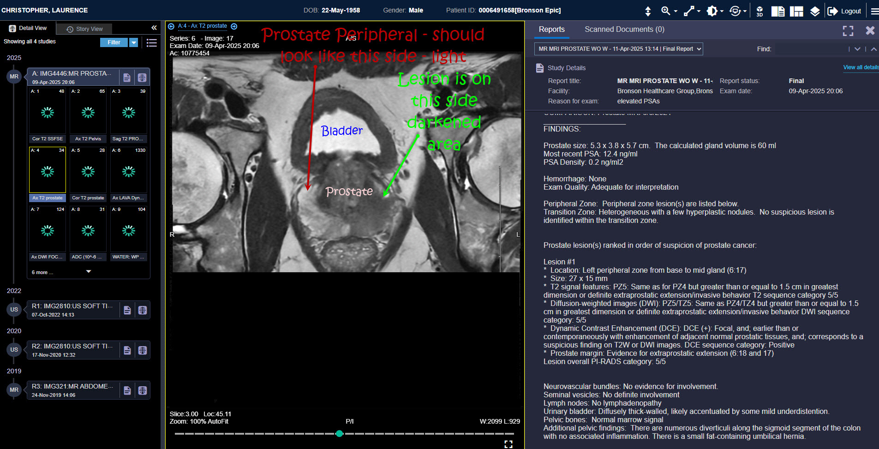Image resolution: width=879 pixels, height=449 pixels.
Task: Open the window/level presets dropdown arrow
Action: tap(722, 11)
